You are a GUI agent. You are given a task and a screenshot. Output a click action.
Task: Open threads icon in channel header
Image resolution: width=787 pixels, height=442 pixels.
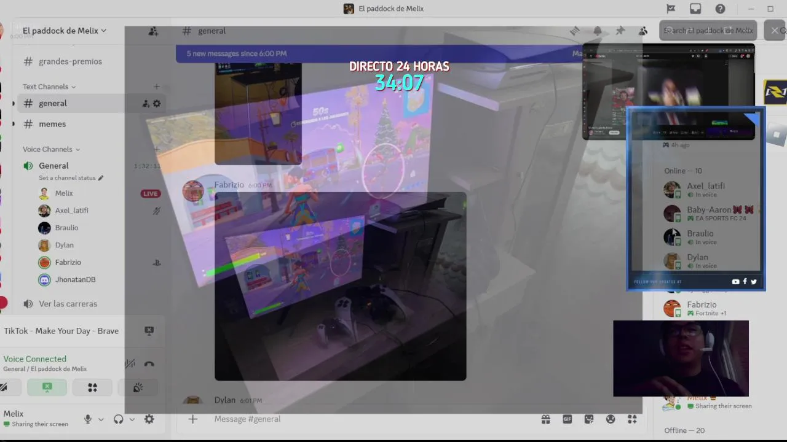pyautogui.click(x=574, y=31)
